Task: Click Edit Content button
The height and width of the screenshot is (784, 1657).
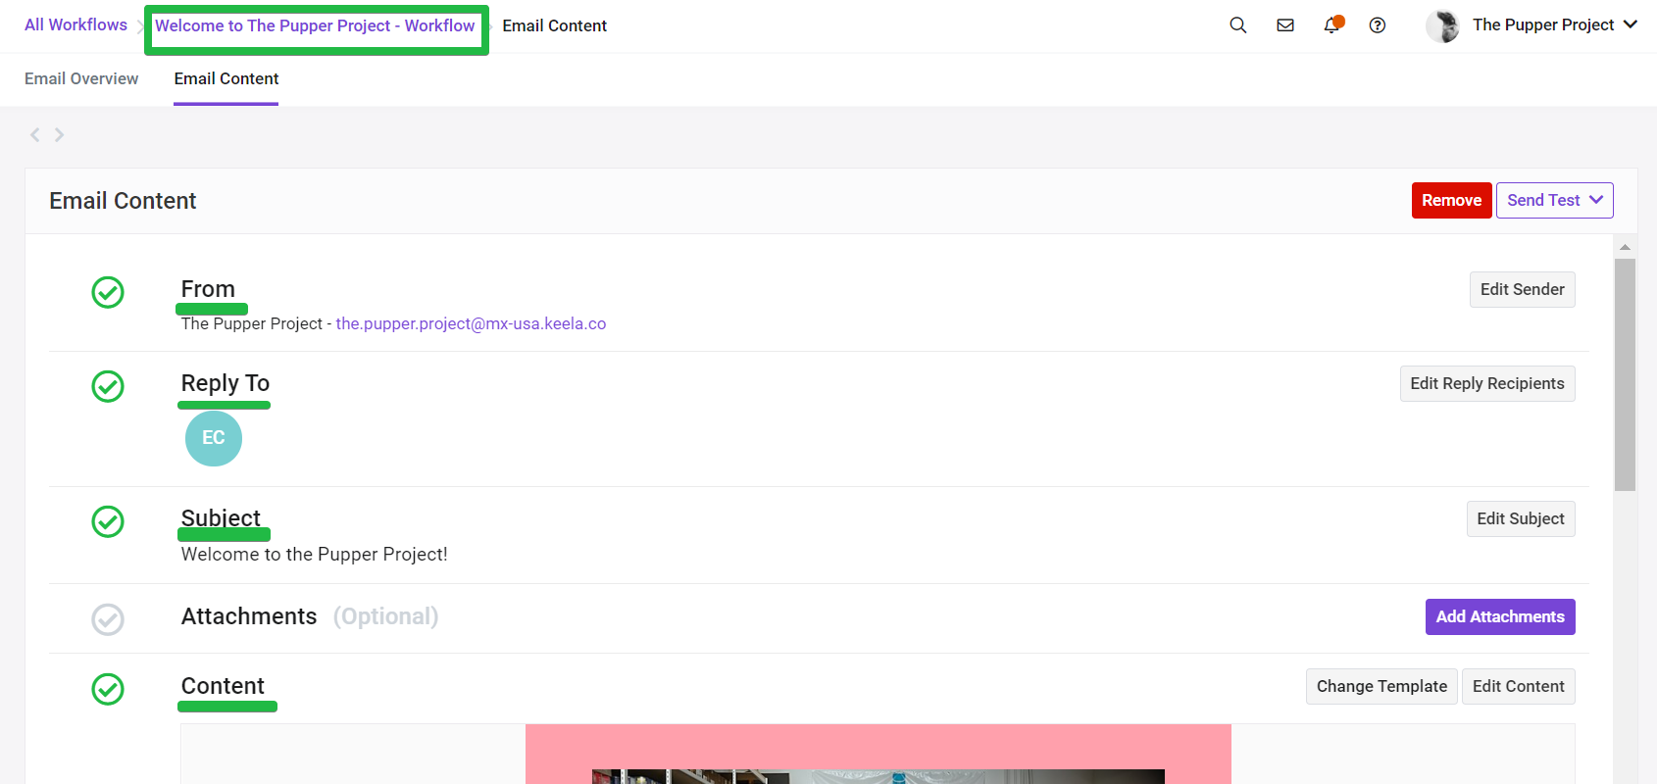Action: (1519, 686)
